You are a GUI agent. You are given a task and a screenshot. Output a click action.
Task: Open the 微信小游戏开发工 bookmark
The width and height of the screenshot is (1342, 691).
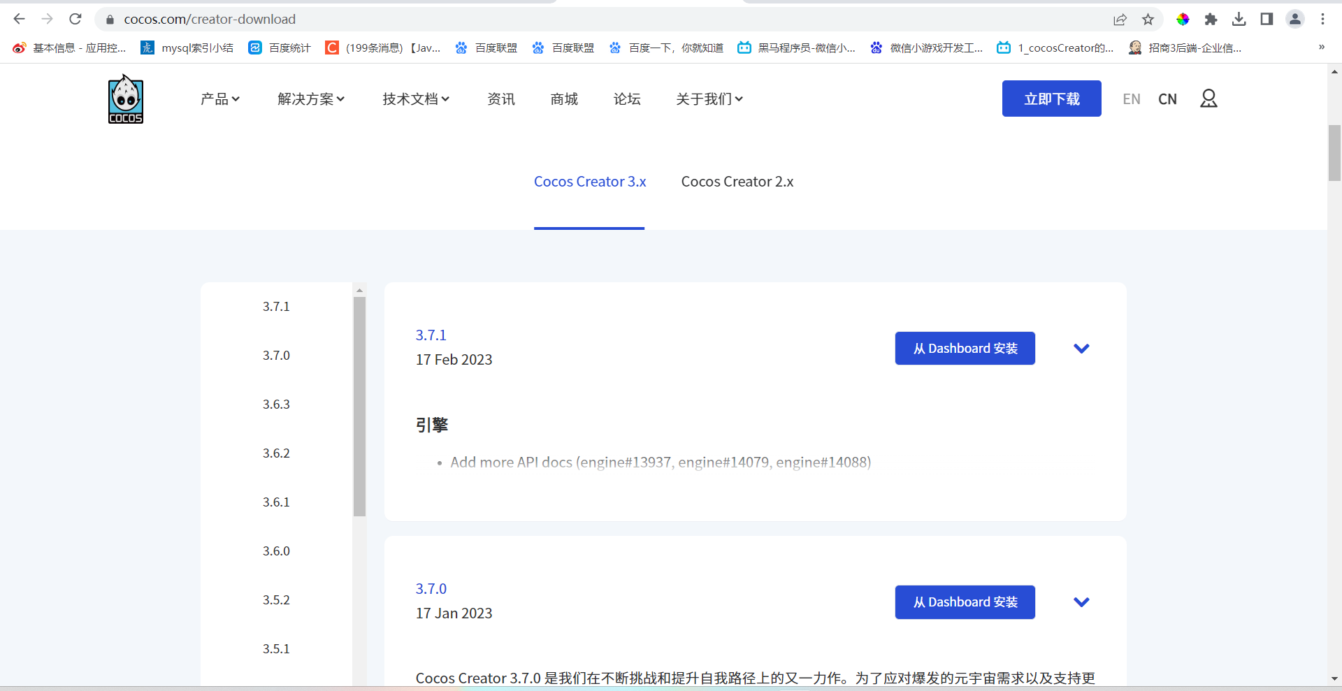[926, 48]
